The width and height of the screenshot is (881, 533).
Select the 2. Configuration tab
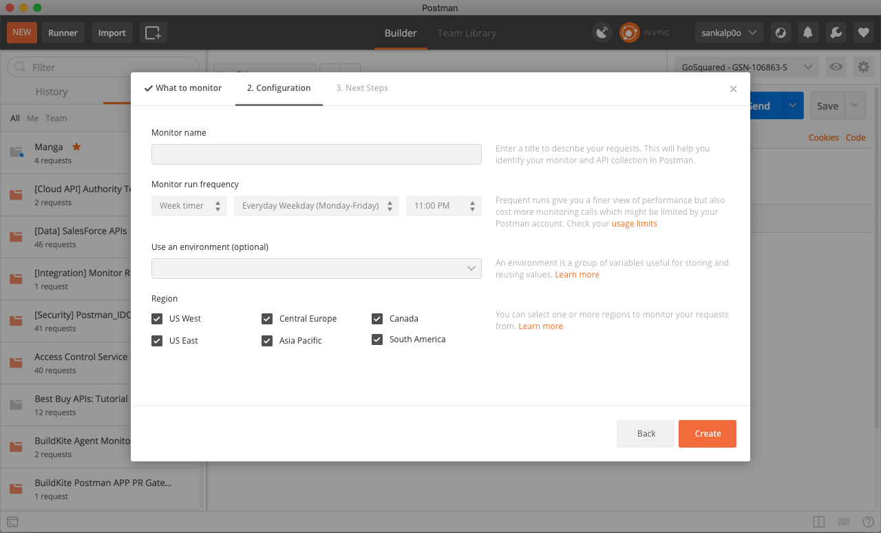279,88
